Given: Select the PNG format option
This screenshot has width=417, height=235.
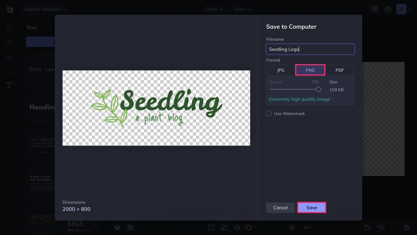Looking at the screenshot, I should (310, 70).
